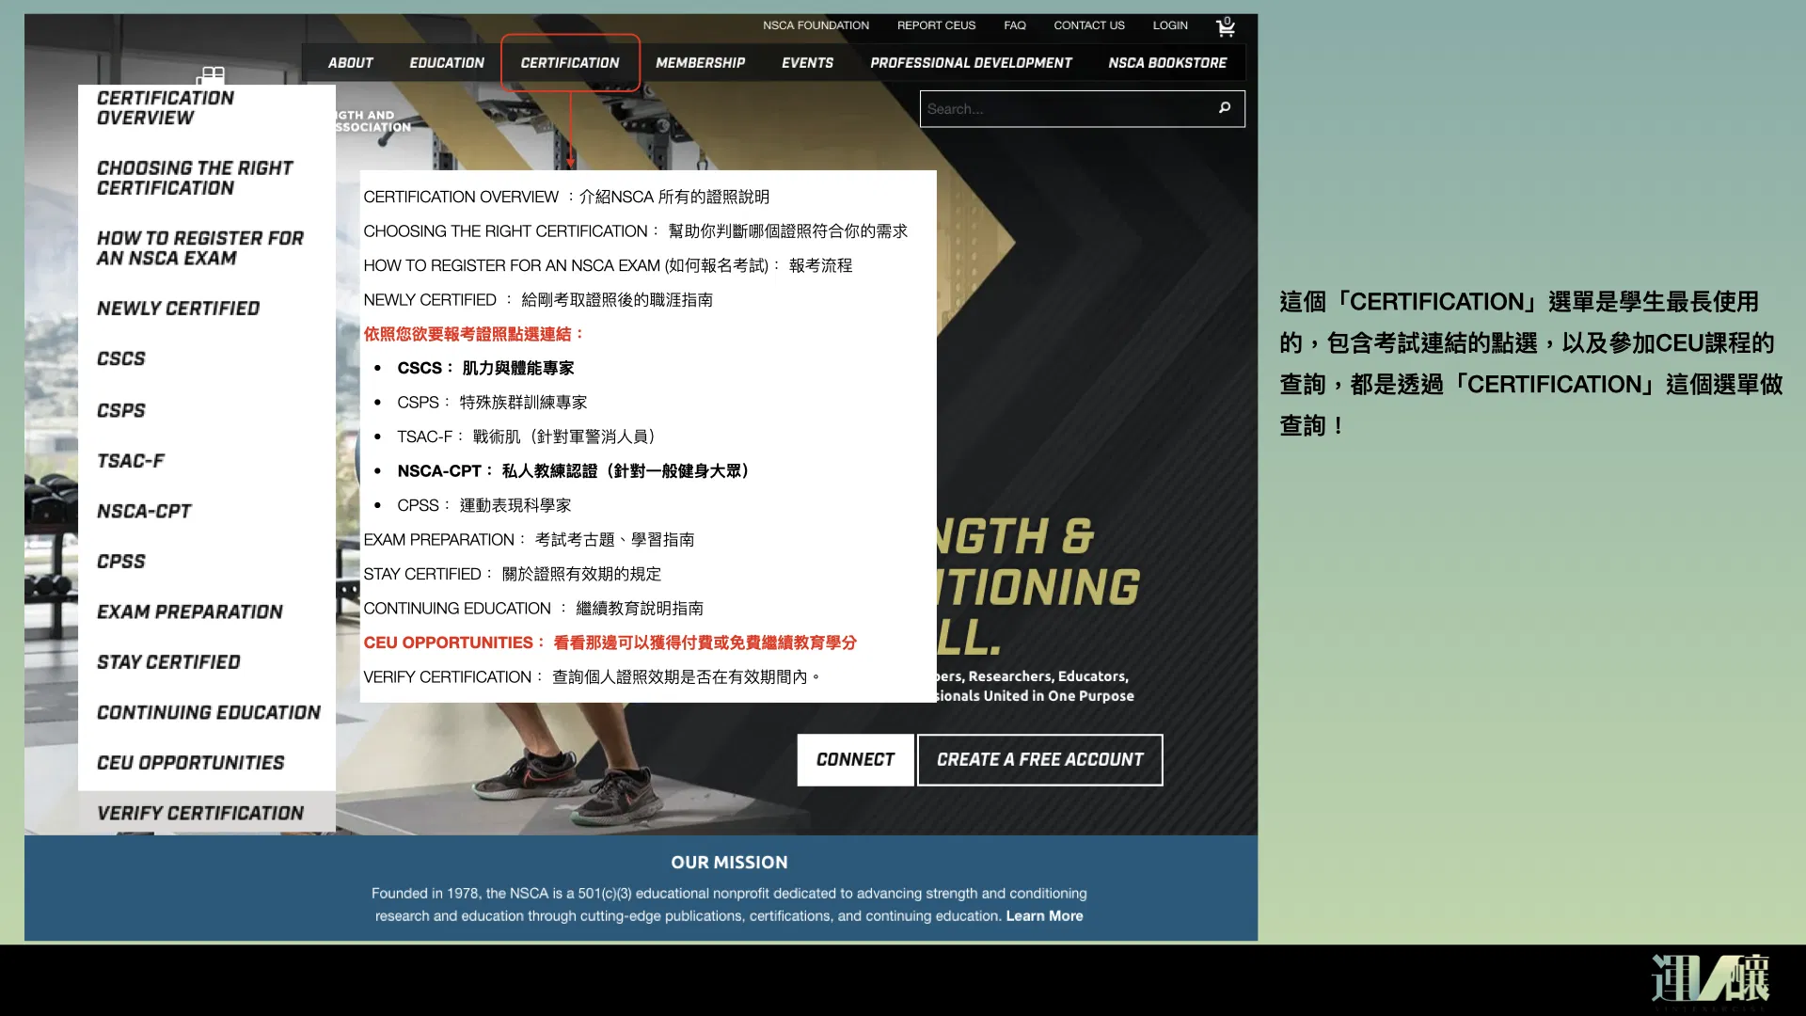Click the bold CSCS bullet text
Image resolution: width=1806 pixels, height=1016 pixels.
click(x=485, y=368)
